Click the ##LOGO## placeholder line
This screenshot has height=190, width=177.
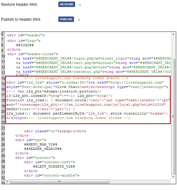25,45
